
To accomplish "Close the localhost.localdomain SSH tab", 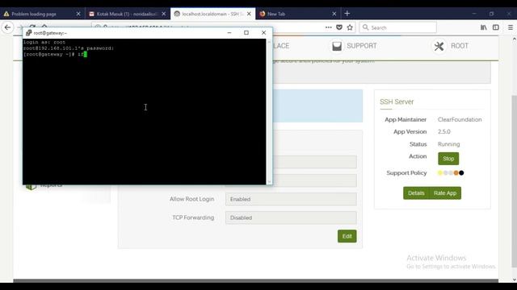I will [x=249, y=14].
